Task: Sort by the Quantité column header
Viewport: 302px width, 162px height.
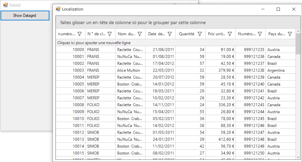Action: [x=186, y=34]
